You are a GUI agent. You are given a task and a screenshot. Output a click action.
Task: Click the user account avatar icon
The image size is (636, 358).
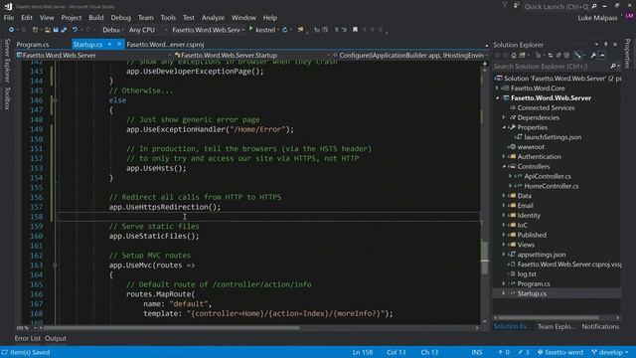(629, 17)
